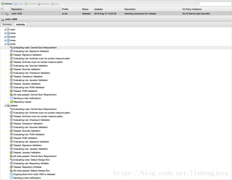This screenshot has width=232, height=180.
Task: Click envelope icon after Copying items row
Action: (x=11, y=178)
